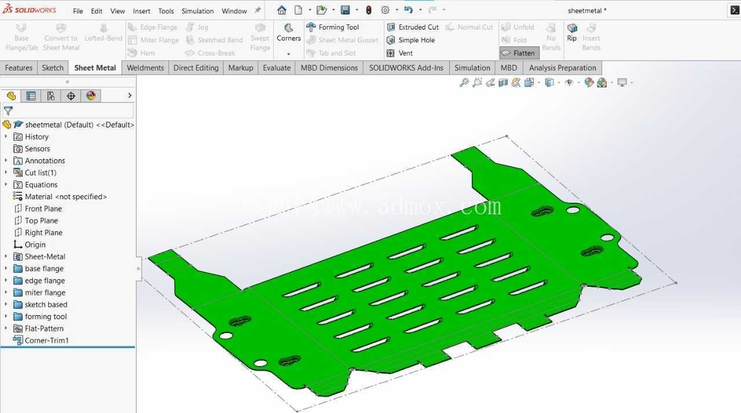Viewport: 741px width, 413px height.
Task: Open the Corners dropdown arrow
Action: pyautogui.click(x=288, y=54)
